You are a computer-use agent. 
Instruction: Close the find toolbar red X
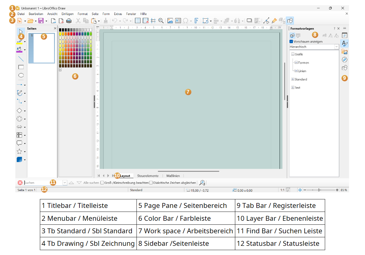20,183
